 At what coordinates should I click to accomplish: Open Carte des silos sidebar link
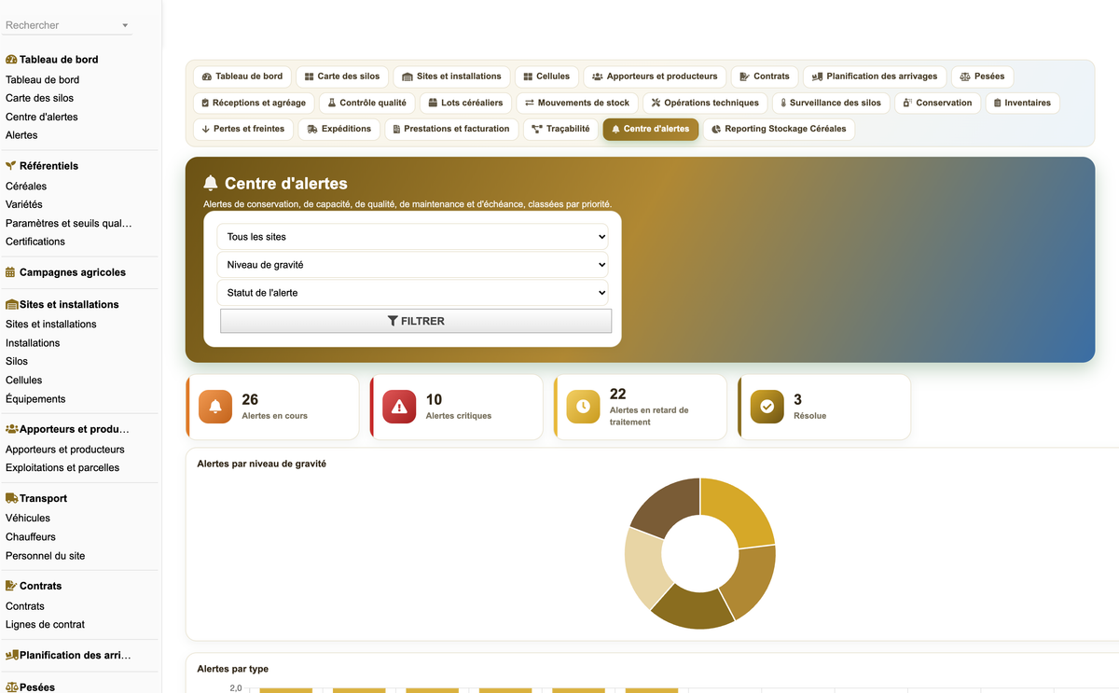(39, 98)
